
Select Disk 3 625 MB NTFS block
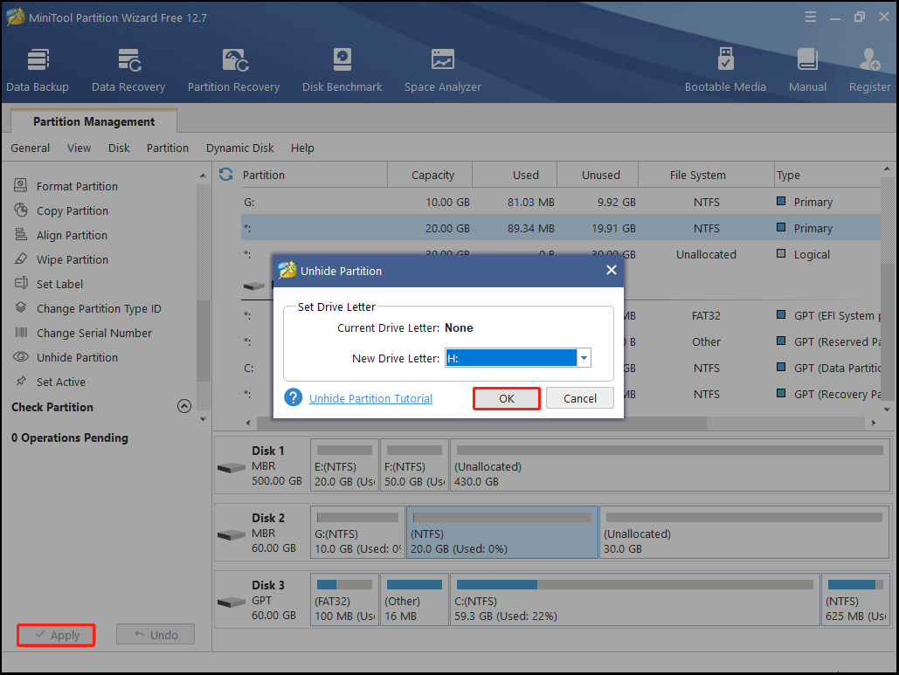(x=855, y=599)
